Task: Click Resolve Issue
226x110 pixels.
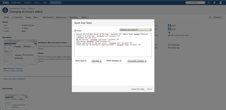Action: point(61,17)
